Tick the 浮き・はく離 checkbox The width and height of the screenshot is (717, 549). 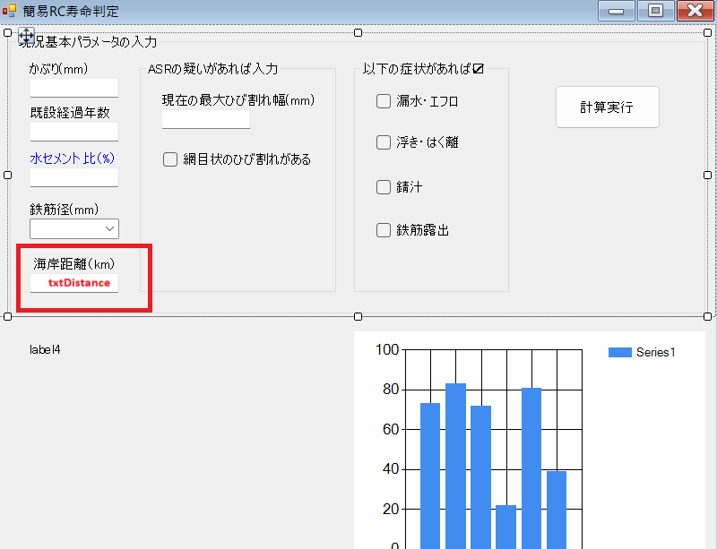pyautogui.click(x=384, y=142)
